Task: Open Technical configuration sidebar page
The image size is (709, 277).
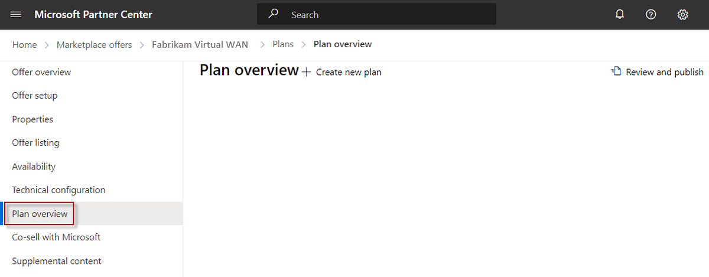Action: 58,190
